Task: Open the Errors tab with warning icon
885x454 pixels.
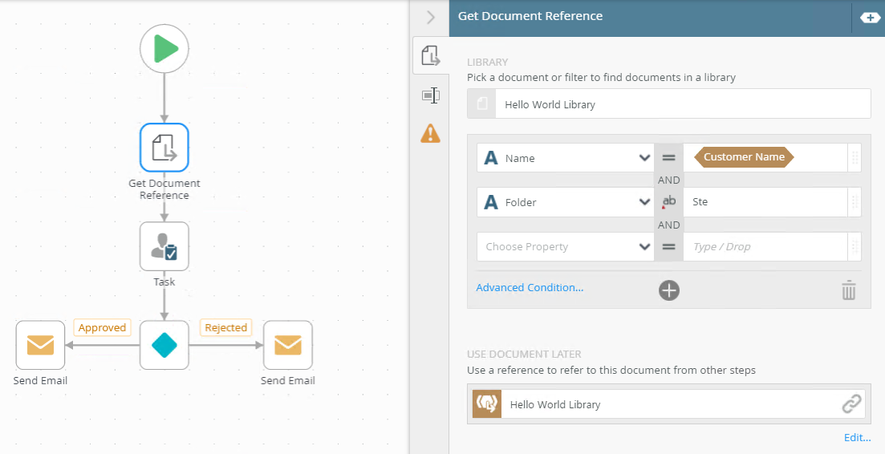Action: [x=431, y=133]
